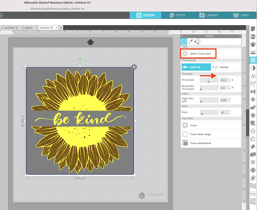Open the STORE tab
The height and width of the screenshot is (210, 257).
point(177,15)
